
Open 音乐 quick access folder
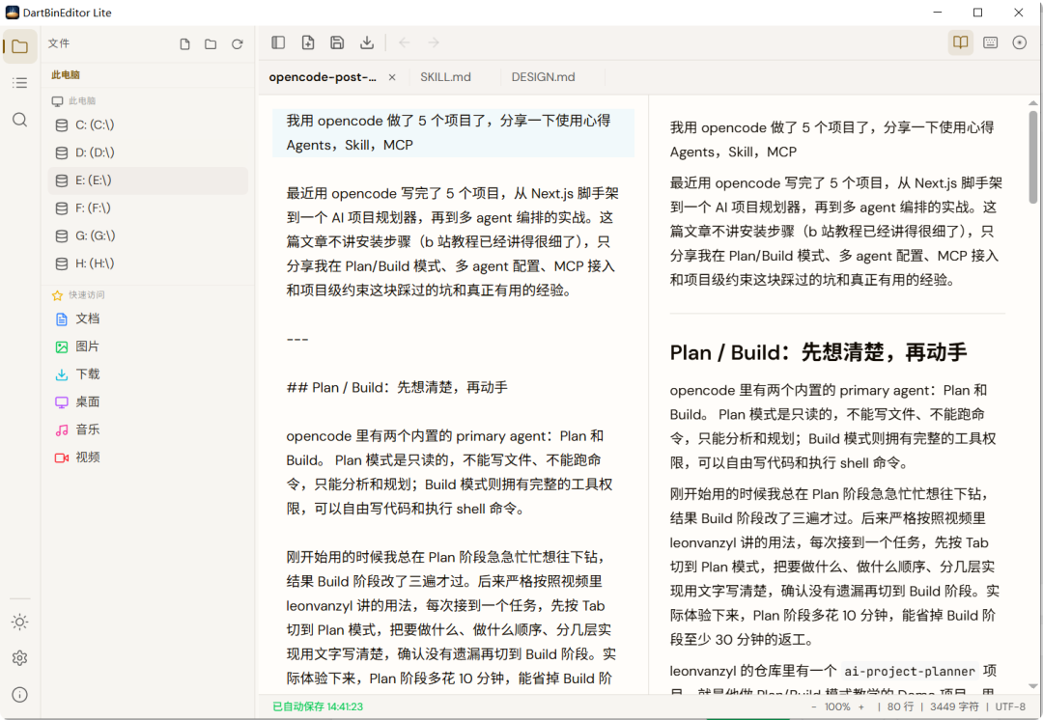click(148, 429)
